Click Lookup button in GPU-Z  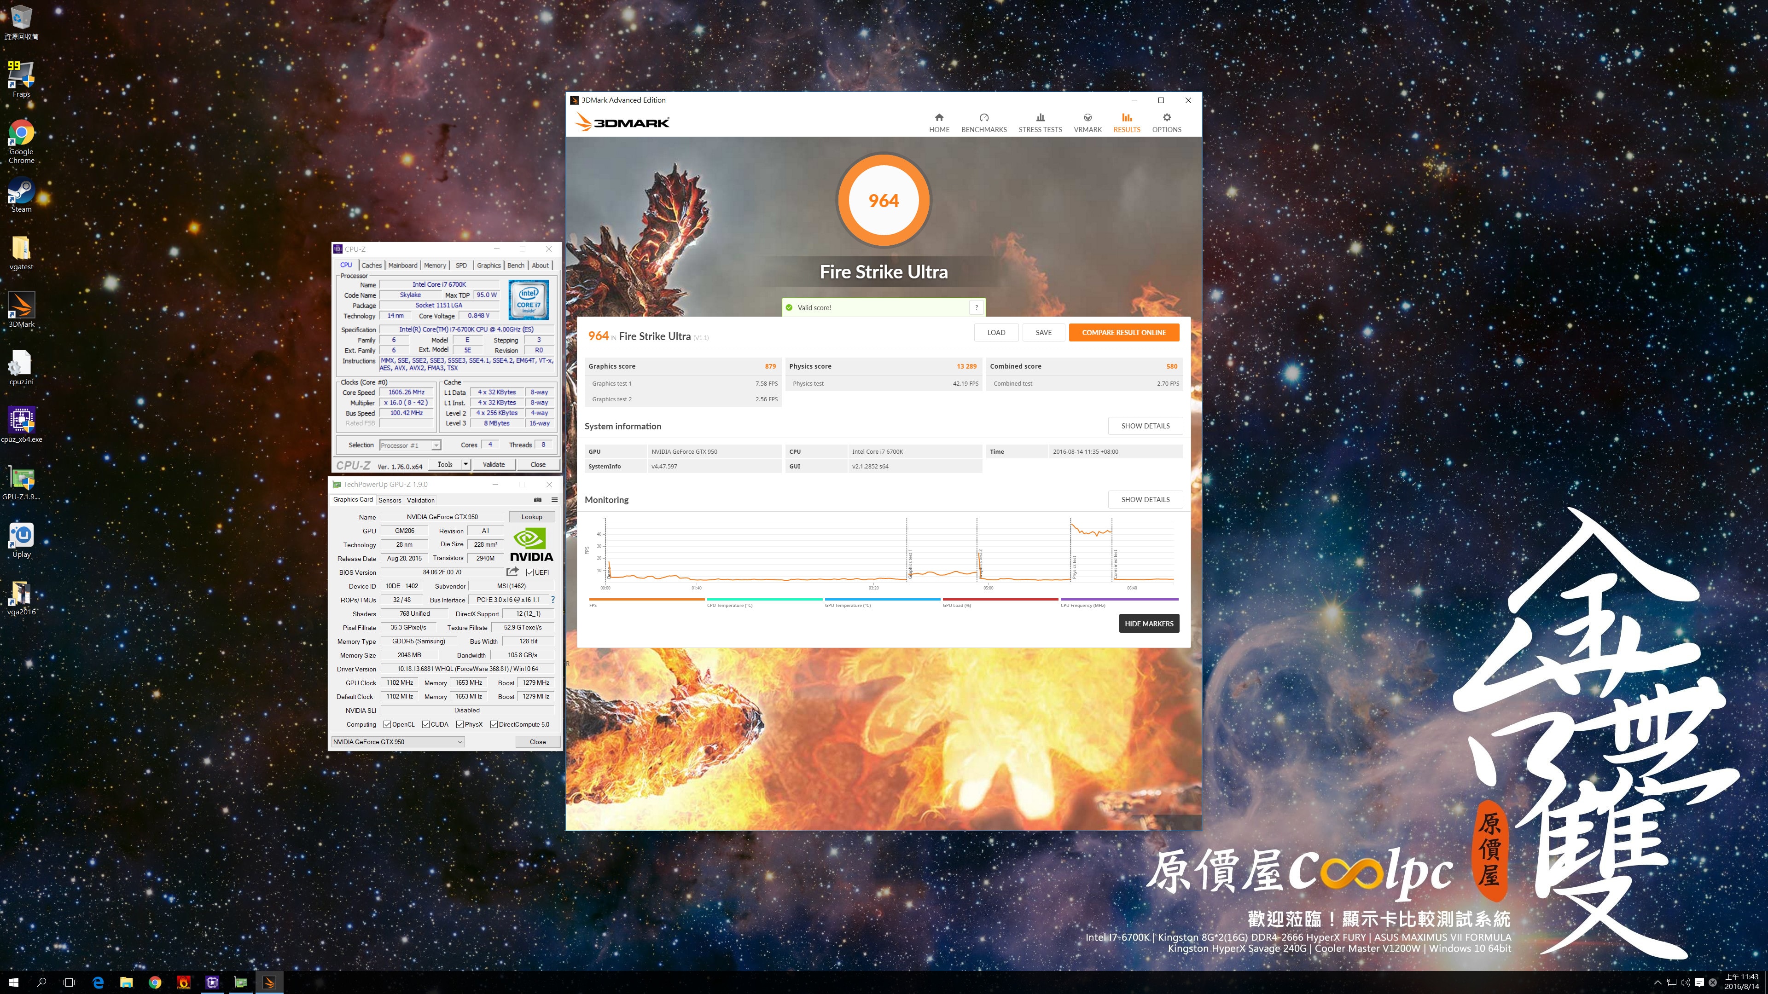tap(531, 516)
